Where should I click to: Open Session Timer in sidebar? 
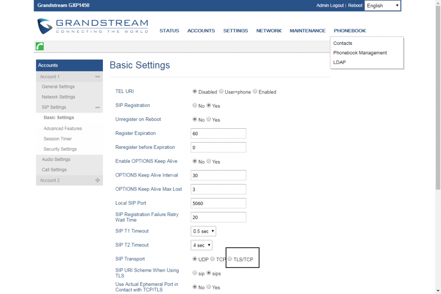tap(58, 139)
